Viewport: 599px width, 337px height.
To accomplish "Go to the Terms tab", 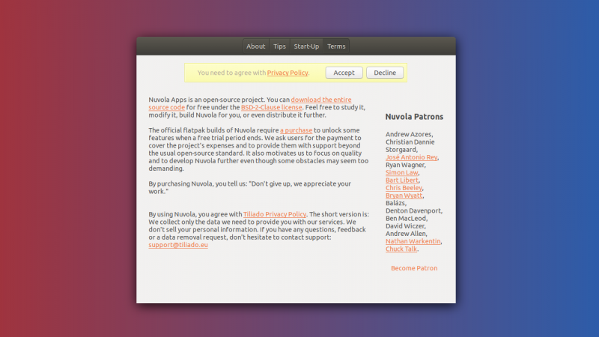I will 336,46.
